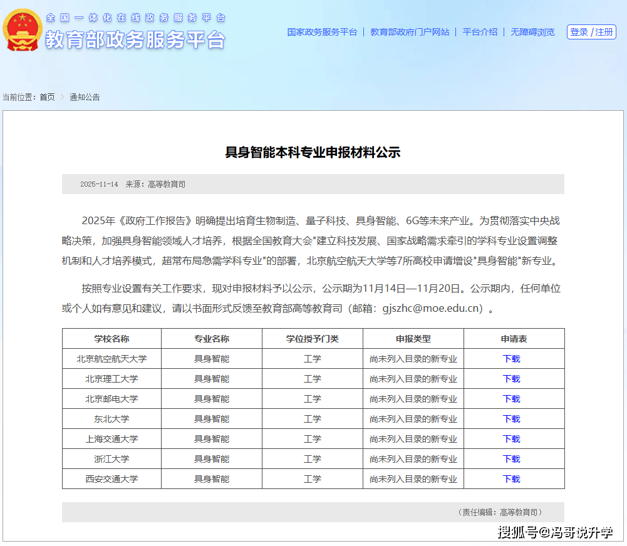The width and height of the screenshot is (627, 546).
Task: Download 浙江大学 application form
Action: point(511,459)
